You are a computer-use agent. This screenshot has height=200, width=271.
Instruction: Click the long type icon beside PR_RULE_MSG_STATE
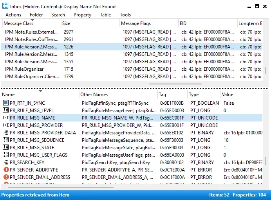[6, 147]
